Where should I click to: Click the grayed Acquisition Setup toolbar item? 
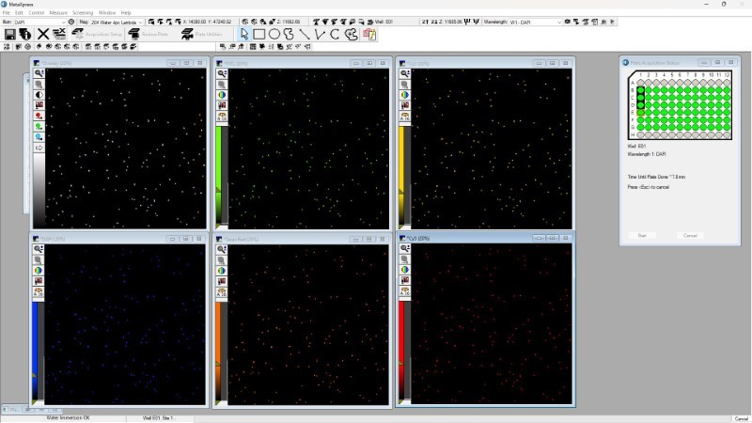[97, 34]
